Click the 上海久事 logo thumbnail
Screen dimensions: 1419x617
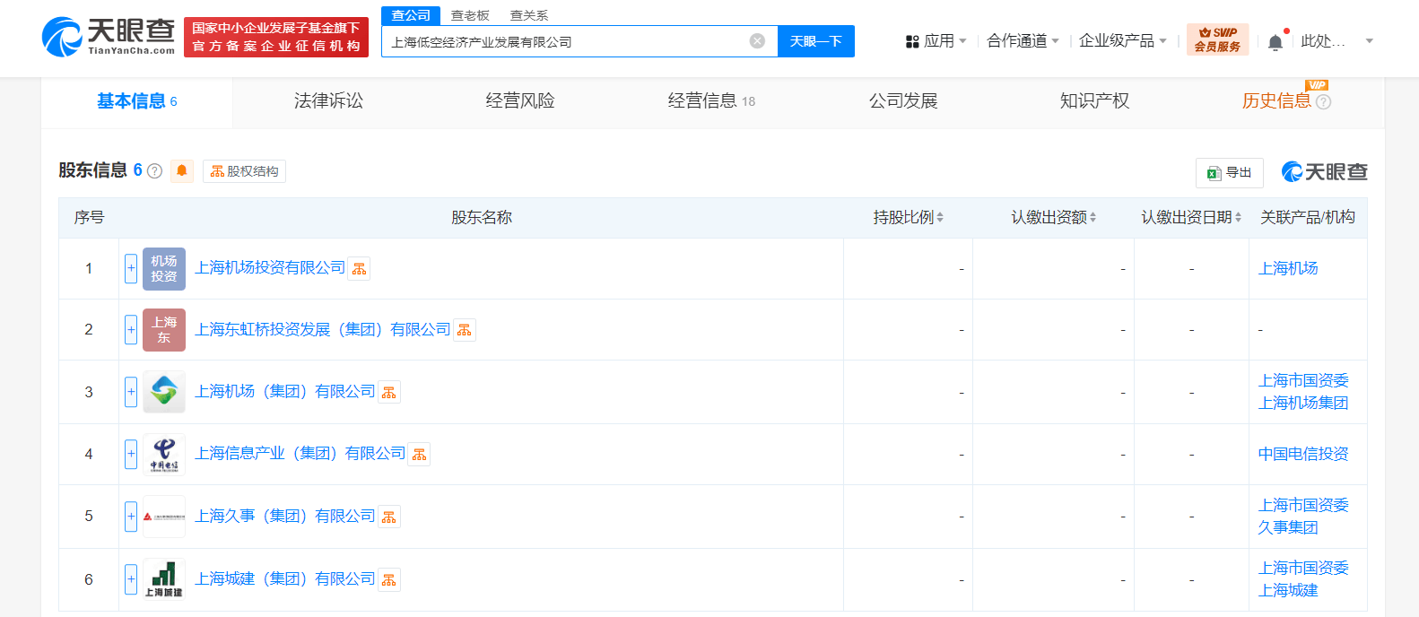[x=164, y=517]
